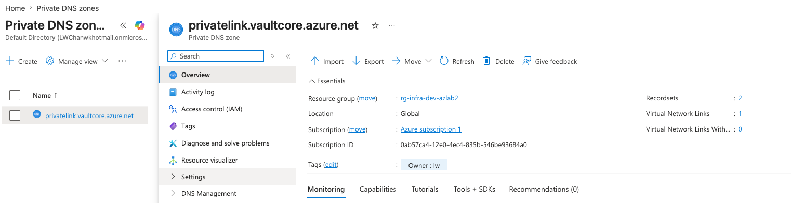Open Diagnose and solve problems
791x203 pixels.
[x=228, y=143]
